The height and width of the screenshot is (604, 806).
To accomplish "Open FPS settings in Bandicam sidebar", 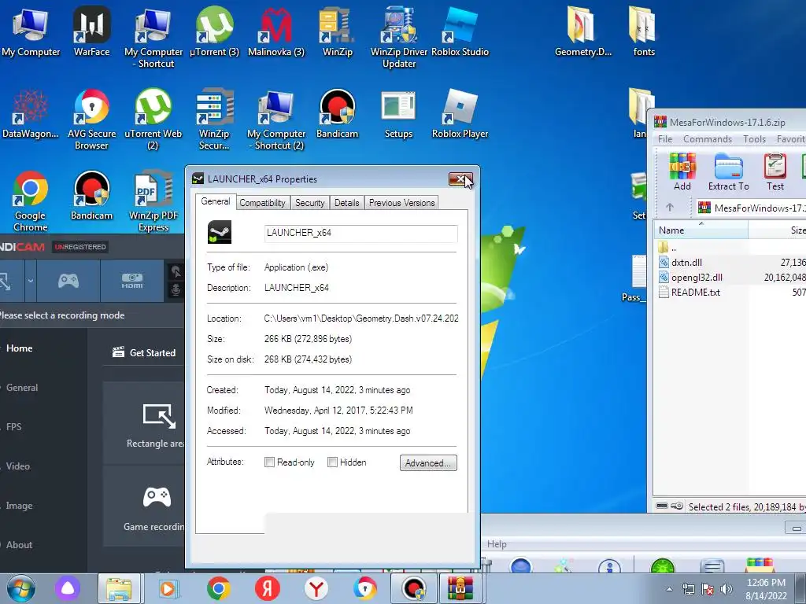I will [x=14, y=427].
